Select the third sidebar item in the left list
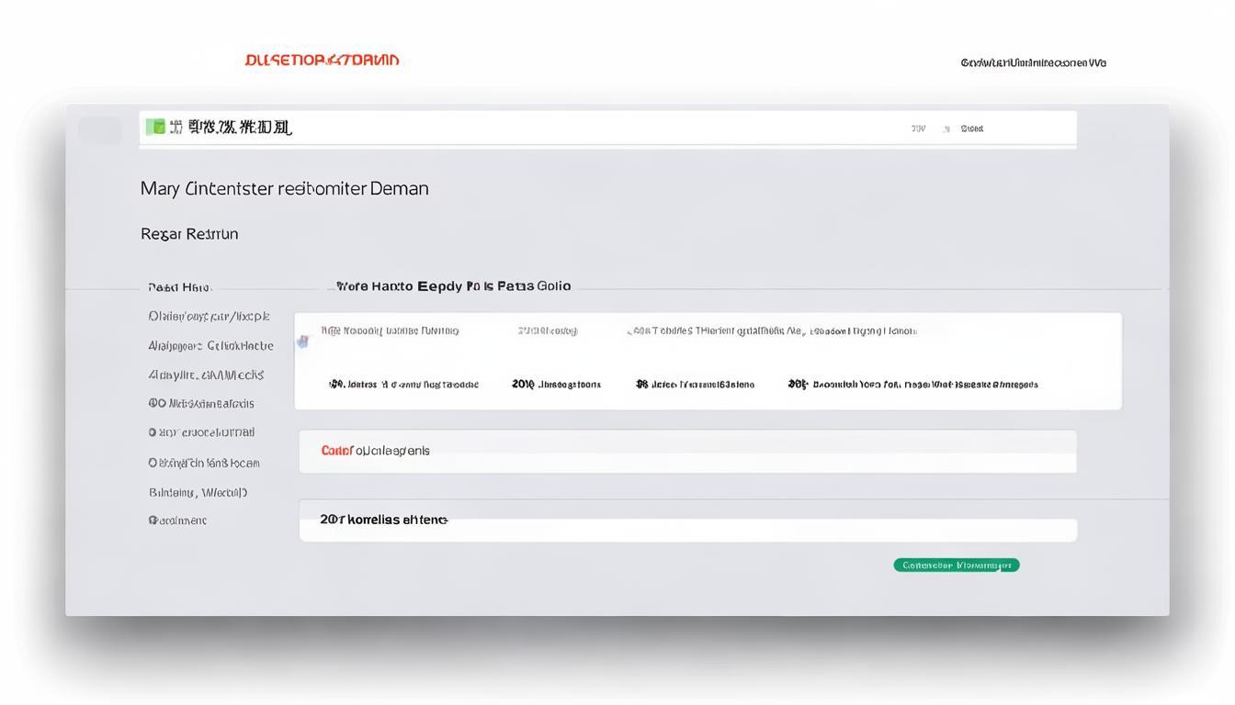The height and width of the screenshot is (705, 1235). click(206, 375)
